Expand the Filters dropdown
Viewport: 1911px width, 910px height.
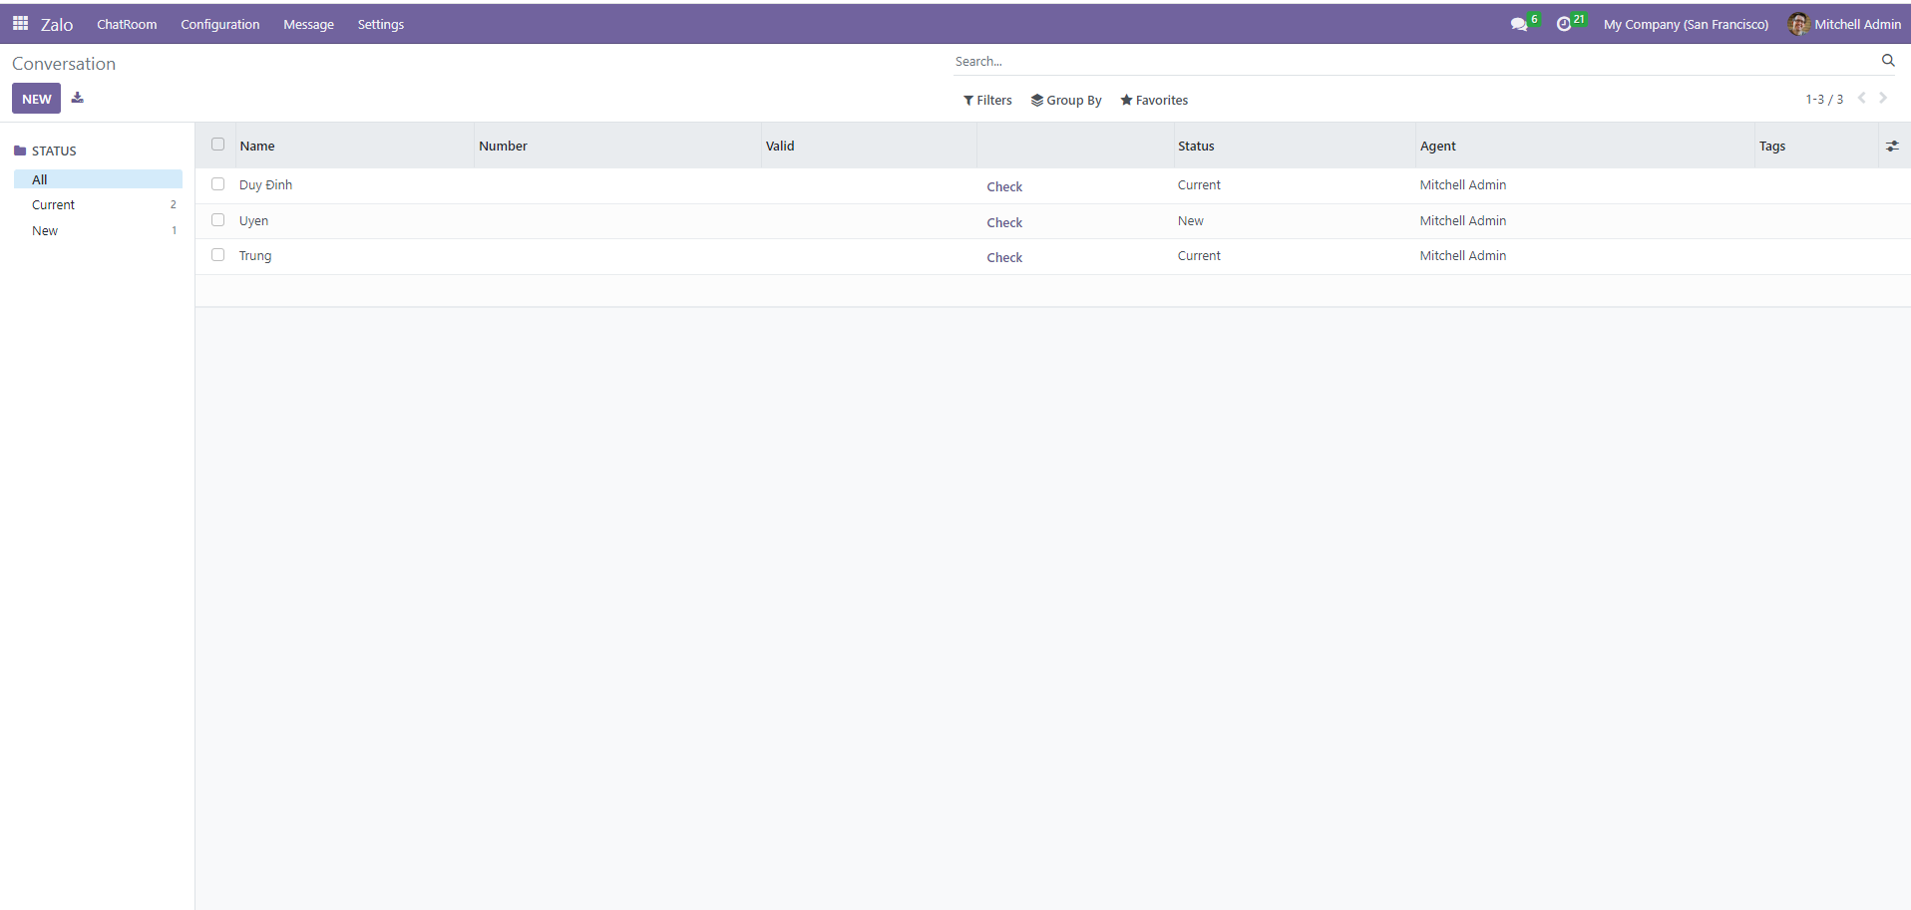[x=987, y=100]
